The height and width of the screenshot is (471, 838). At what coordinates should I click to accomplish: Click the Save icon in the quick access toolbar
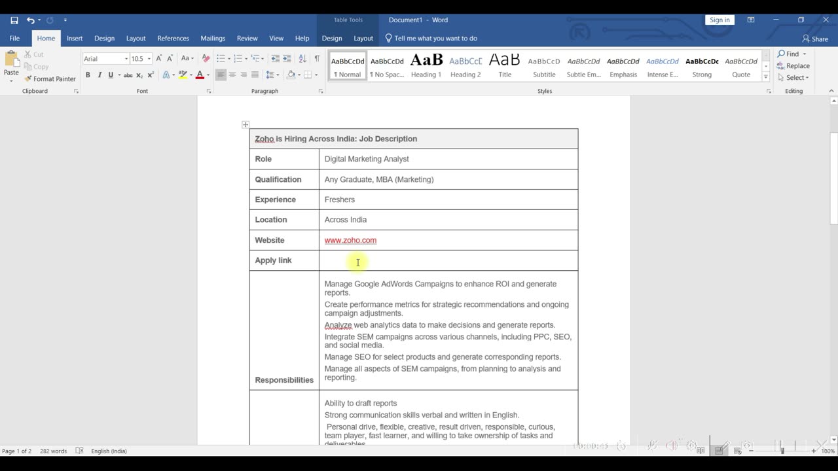tap(14, 20)
